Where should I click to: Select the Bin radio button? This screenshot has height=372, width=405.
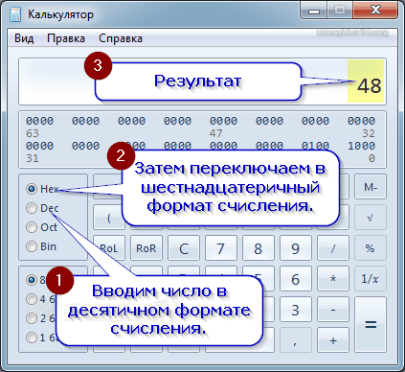click(x=41, y=246)
